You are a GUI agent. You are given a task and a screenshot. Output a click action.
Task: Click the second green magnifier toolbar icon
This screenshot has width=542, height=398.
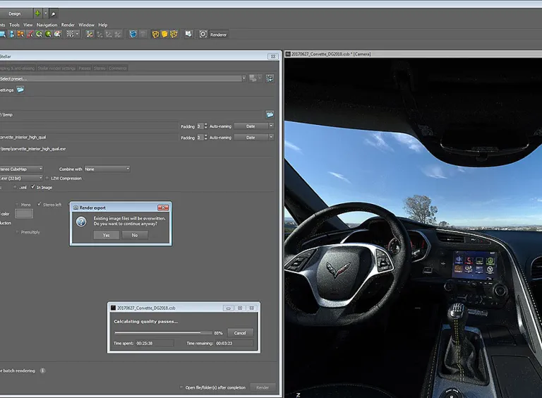pos(49,34)
